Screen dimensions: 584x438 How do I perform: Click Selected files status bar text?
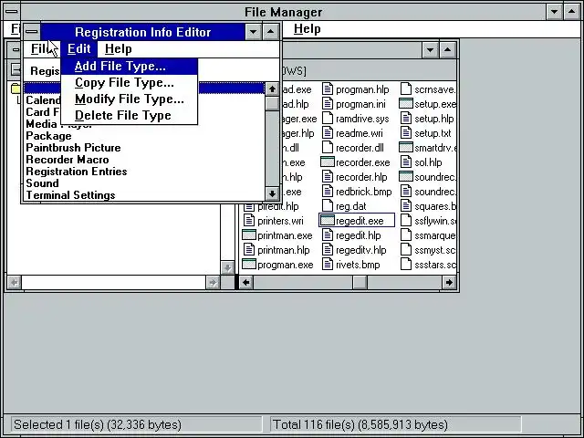(98, 424)
